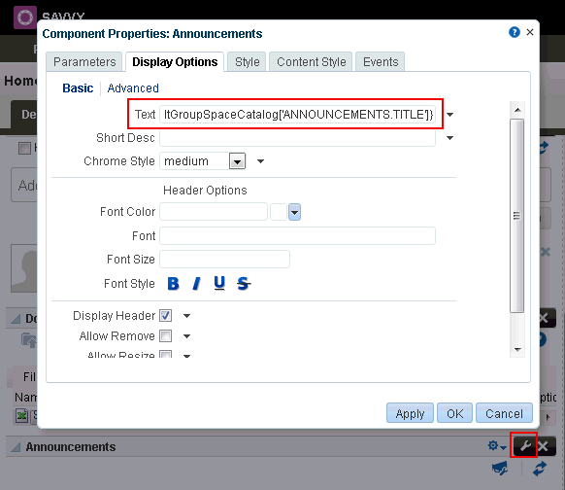The width and height of the screenshot is (565, 490).
Task: Open the Font Color picker dropdown
Action: [294, 212]
